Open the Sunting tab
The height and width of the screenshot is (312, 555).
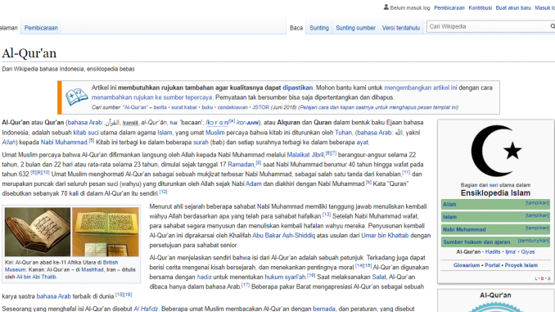click(319, 28)
